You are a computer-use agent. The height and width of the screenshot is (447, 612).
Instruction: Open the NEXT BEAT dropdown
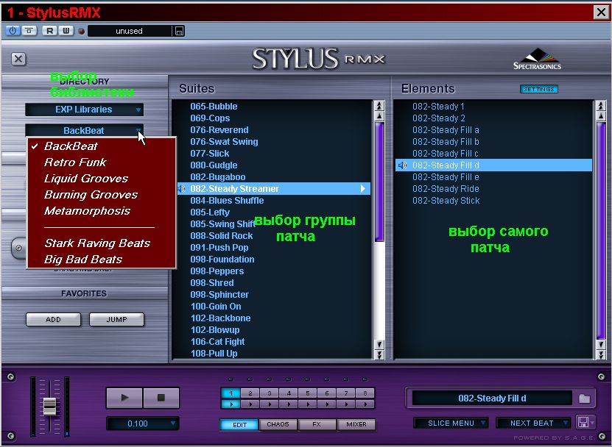(x=533, y=423)
